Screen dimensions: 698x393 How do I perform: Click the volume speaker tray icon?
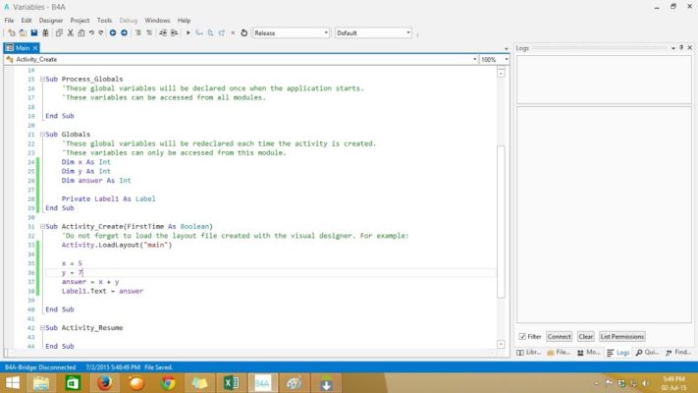tap(645, 383)
